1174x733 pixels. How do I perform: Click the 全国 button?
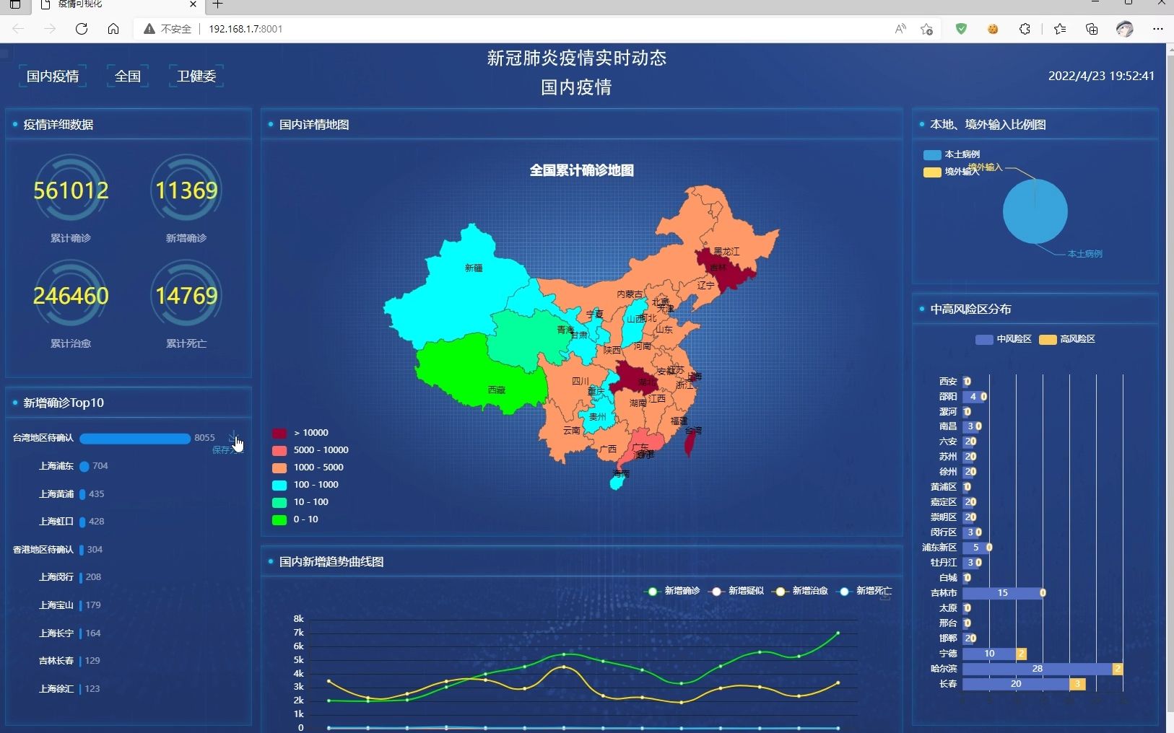click(x=127, y=75)
